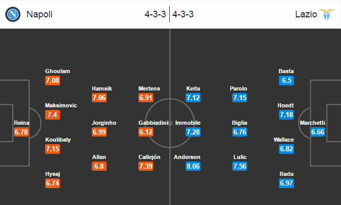The image size is (341, 205).
Task: Select Anderson's 8.06 rating badge
Action: (x=193, y=166)
